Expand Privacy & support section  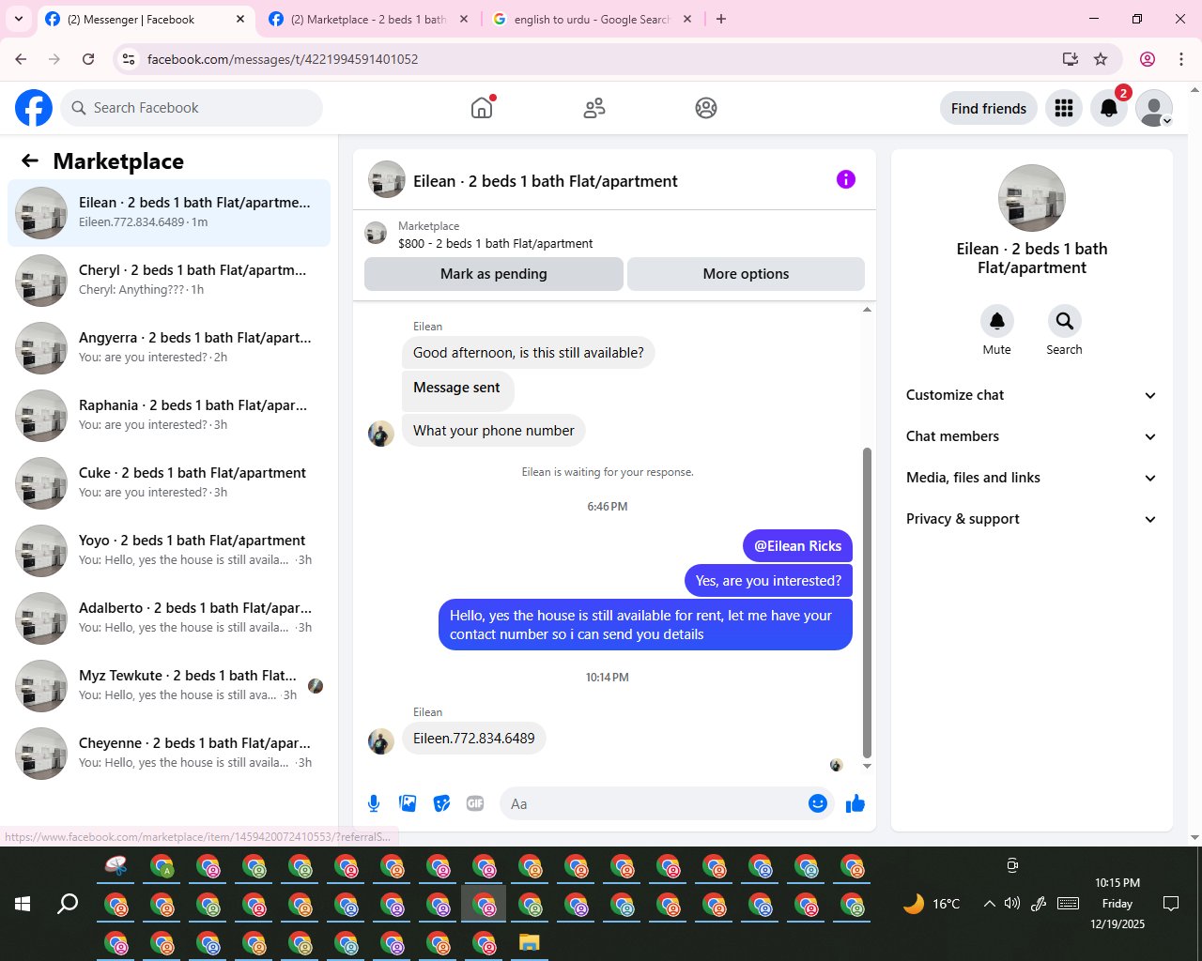[1031, 519]
